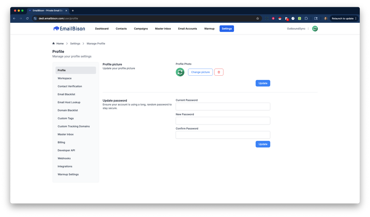Viewport: 370px width, 217px height.
Task: Open the Webhooks settings section
Action: [x=64, y=158]
